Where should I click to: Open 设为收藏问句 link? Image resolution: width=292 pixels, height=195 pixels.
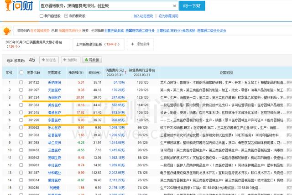pos(168,16)
